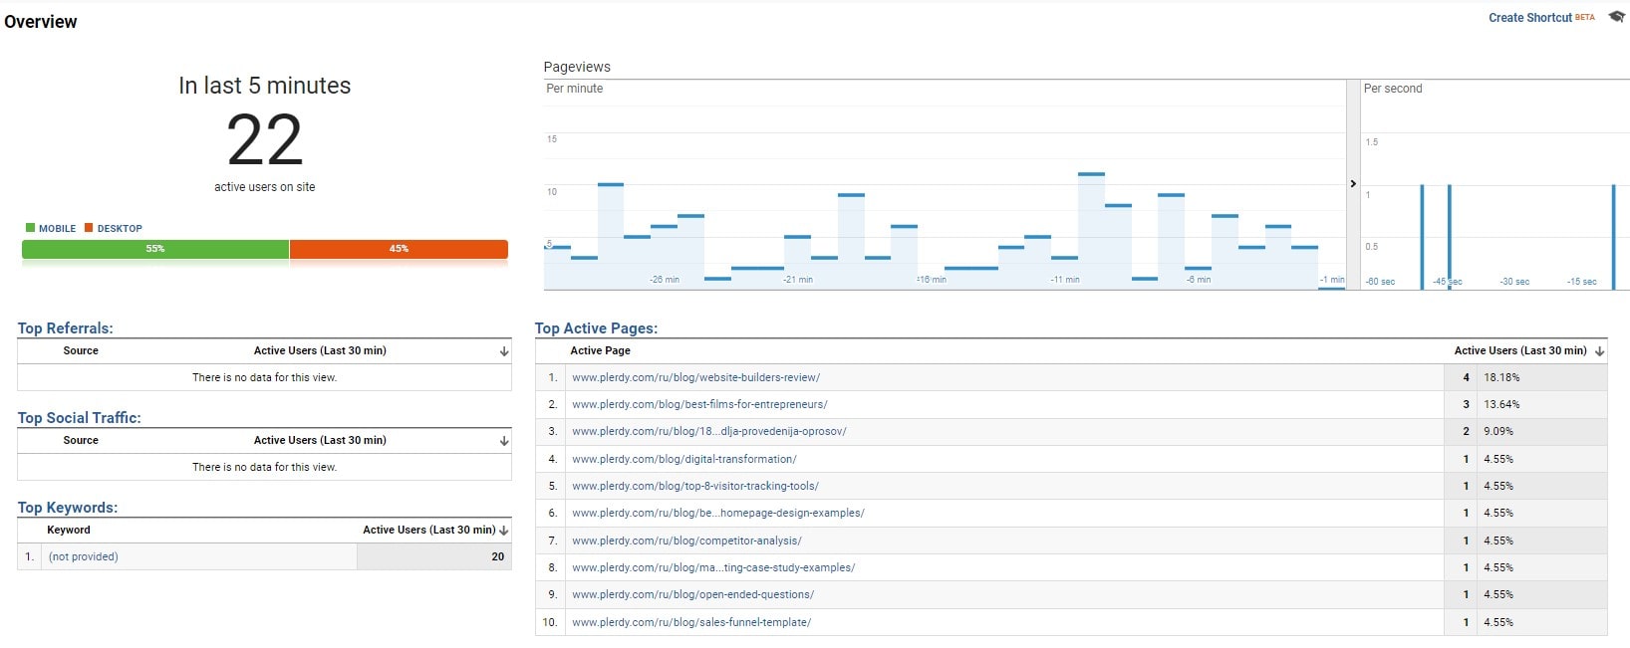Open the competitor-analysis blog page link

[686, 541]
